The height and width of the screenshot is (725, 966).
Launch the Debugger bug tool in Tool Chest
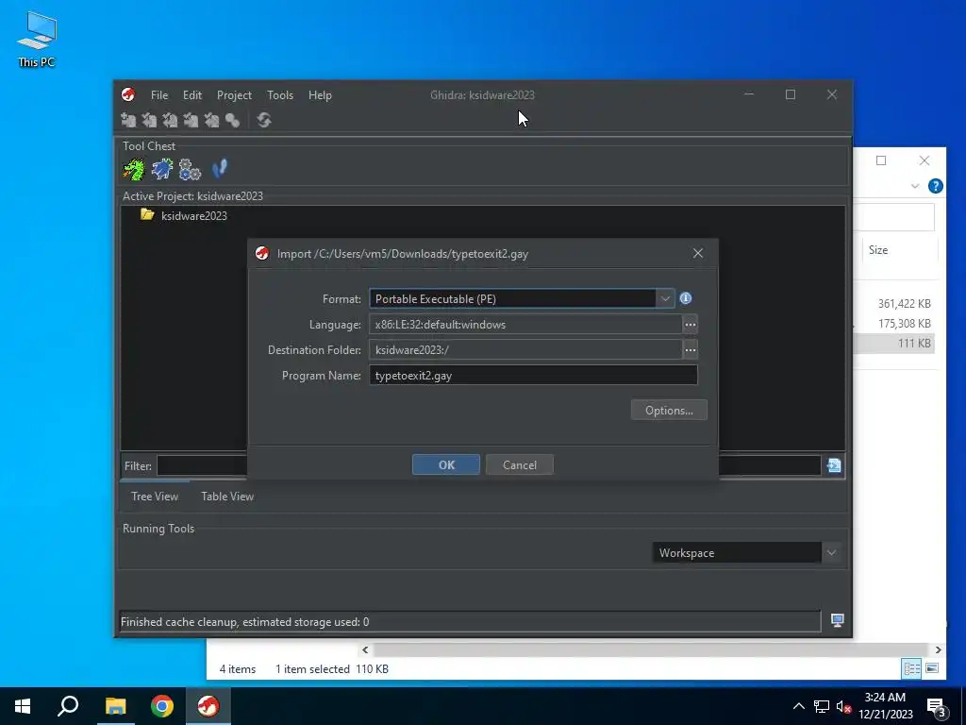(162, 169)
